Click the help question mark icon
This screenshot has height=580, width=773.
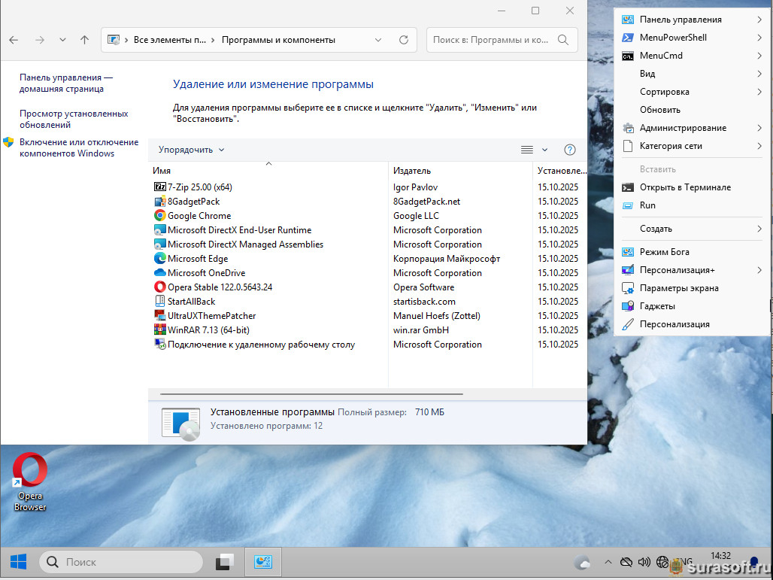[569, 150]
